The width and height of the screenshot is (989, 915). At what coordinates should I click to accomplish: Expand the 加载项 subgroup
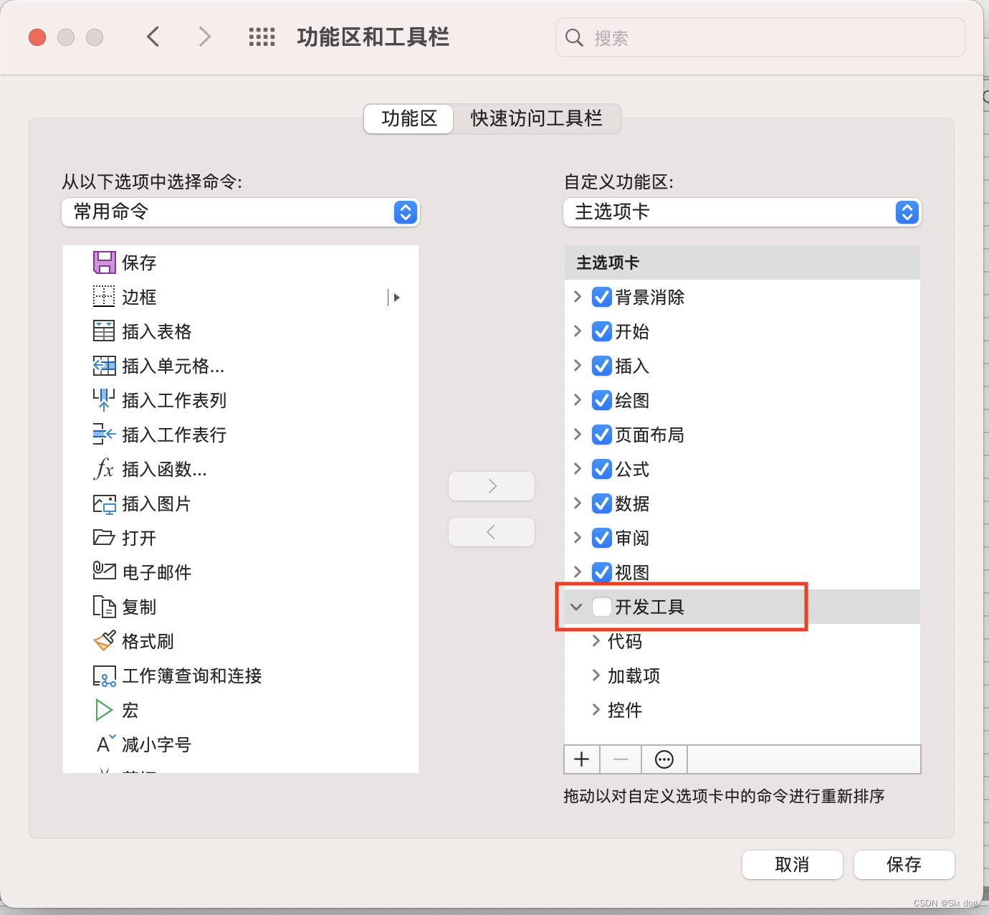point(596,675)
